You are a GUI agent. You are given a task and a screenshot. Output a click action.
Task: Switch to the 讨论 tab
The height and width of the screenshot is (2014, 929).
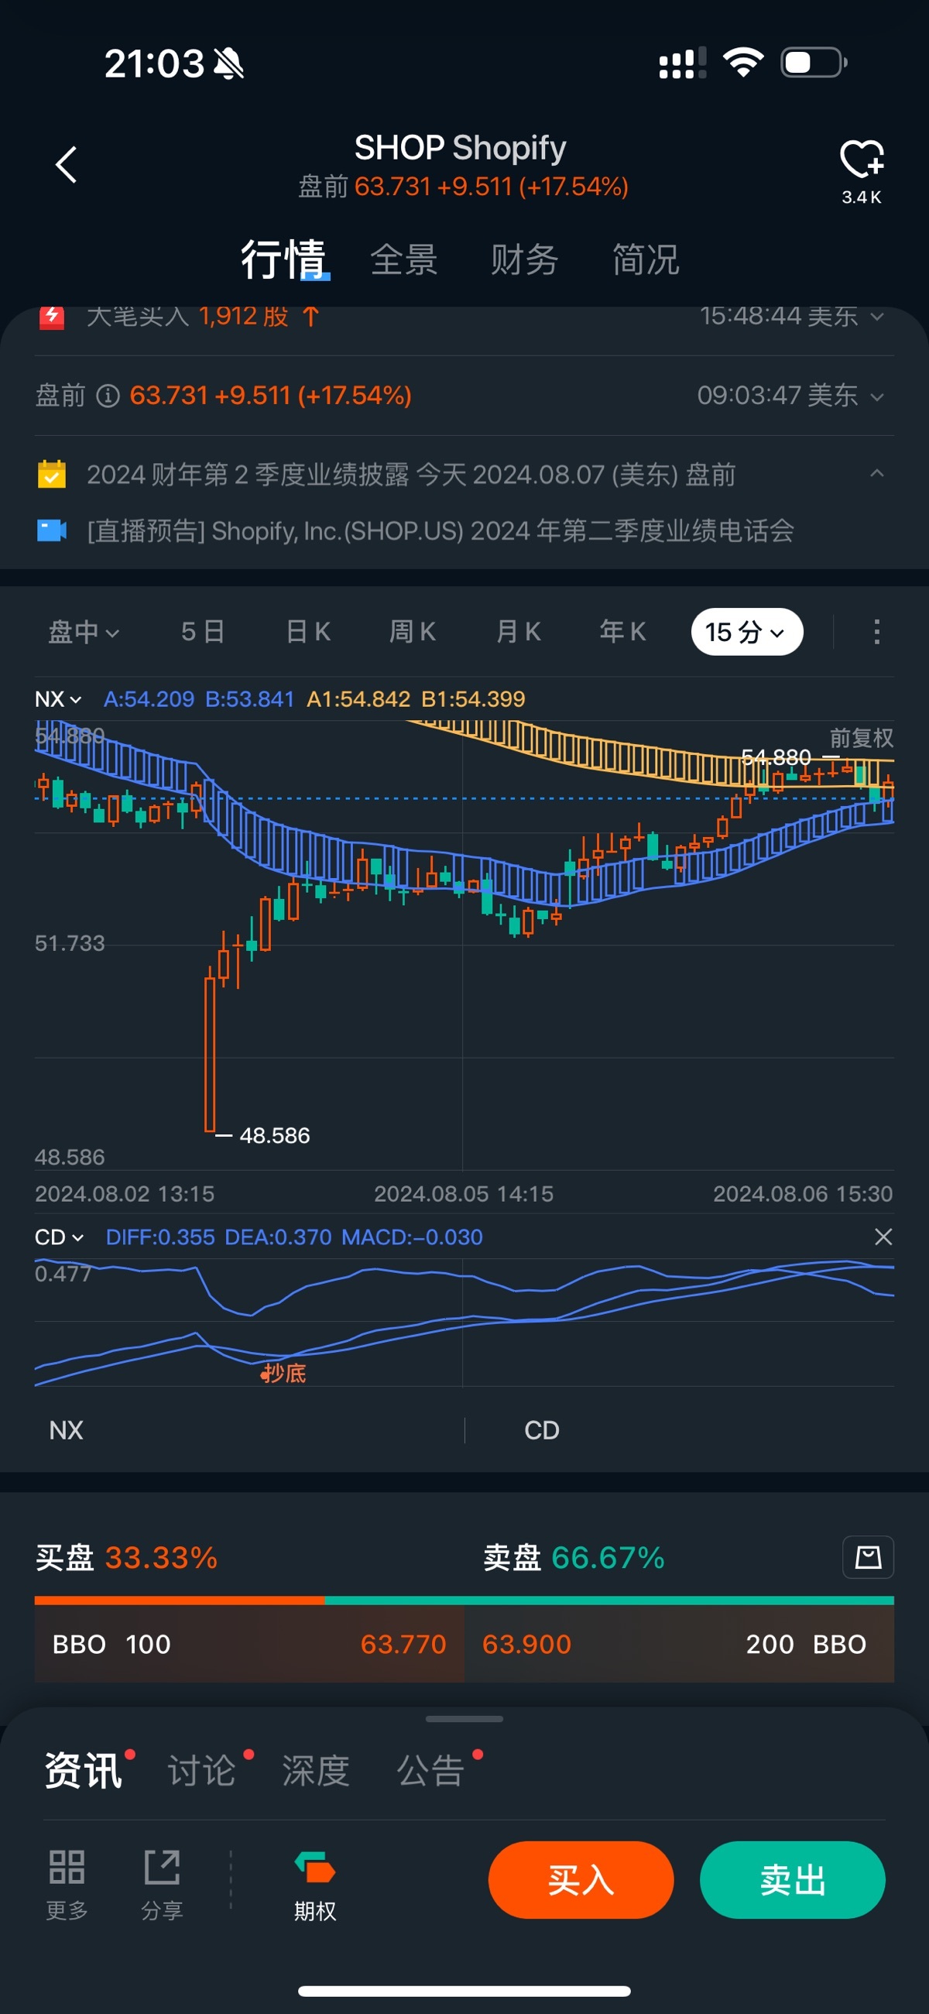(x=202, y=1770)
